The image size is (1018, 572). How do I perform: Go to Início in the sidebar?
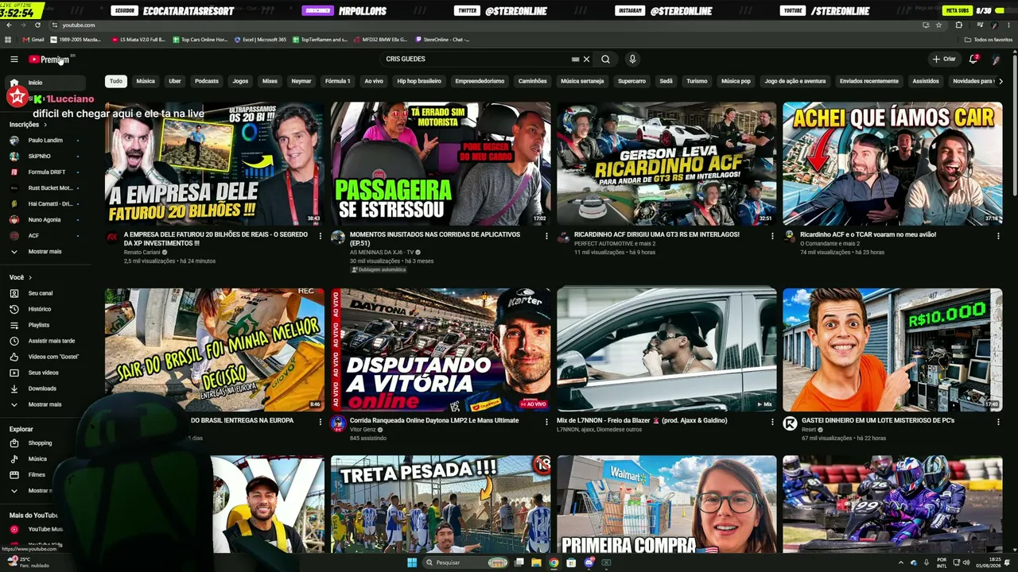tap(46, 83)
